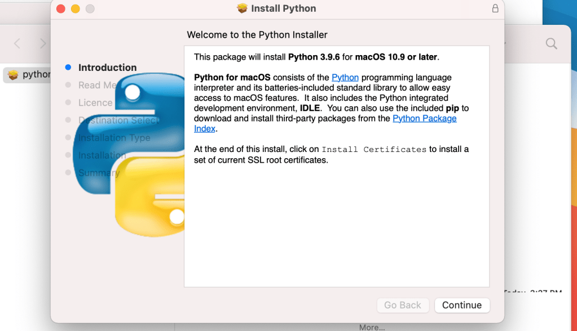Select the Summary step in sidebar
This screenshot has width=577, height=331.
coord(99,173)
